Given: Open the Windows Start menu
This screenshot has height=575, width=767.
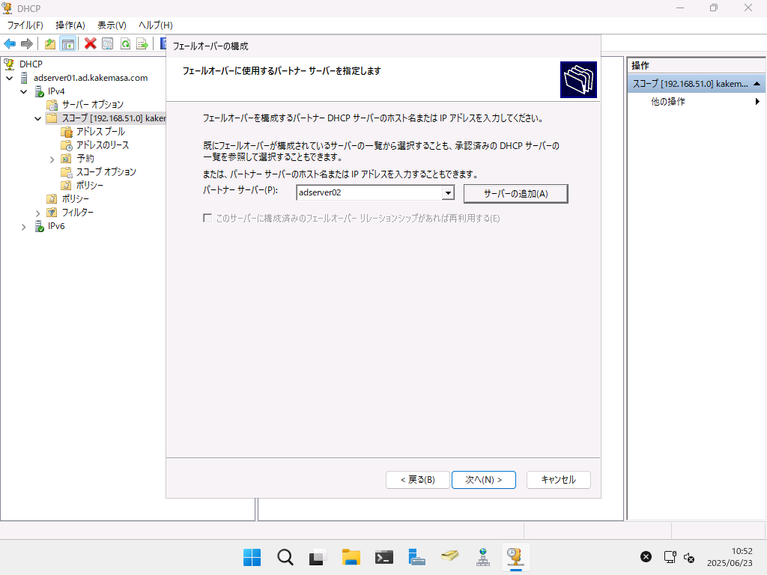Looking at the screenshot, I should coord(252,557).
